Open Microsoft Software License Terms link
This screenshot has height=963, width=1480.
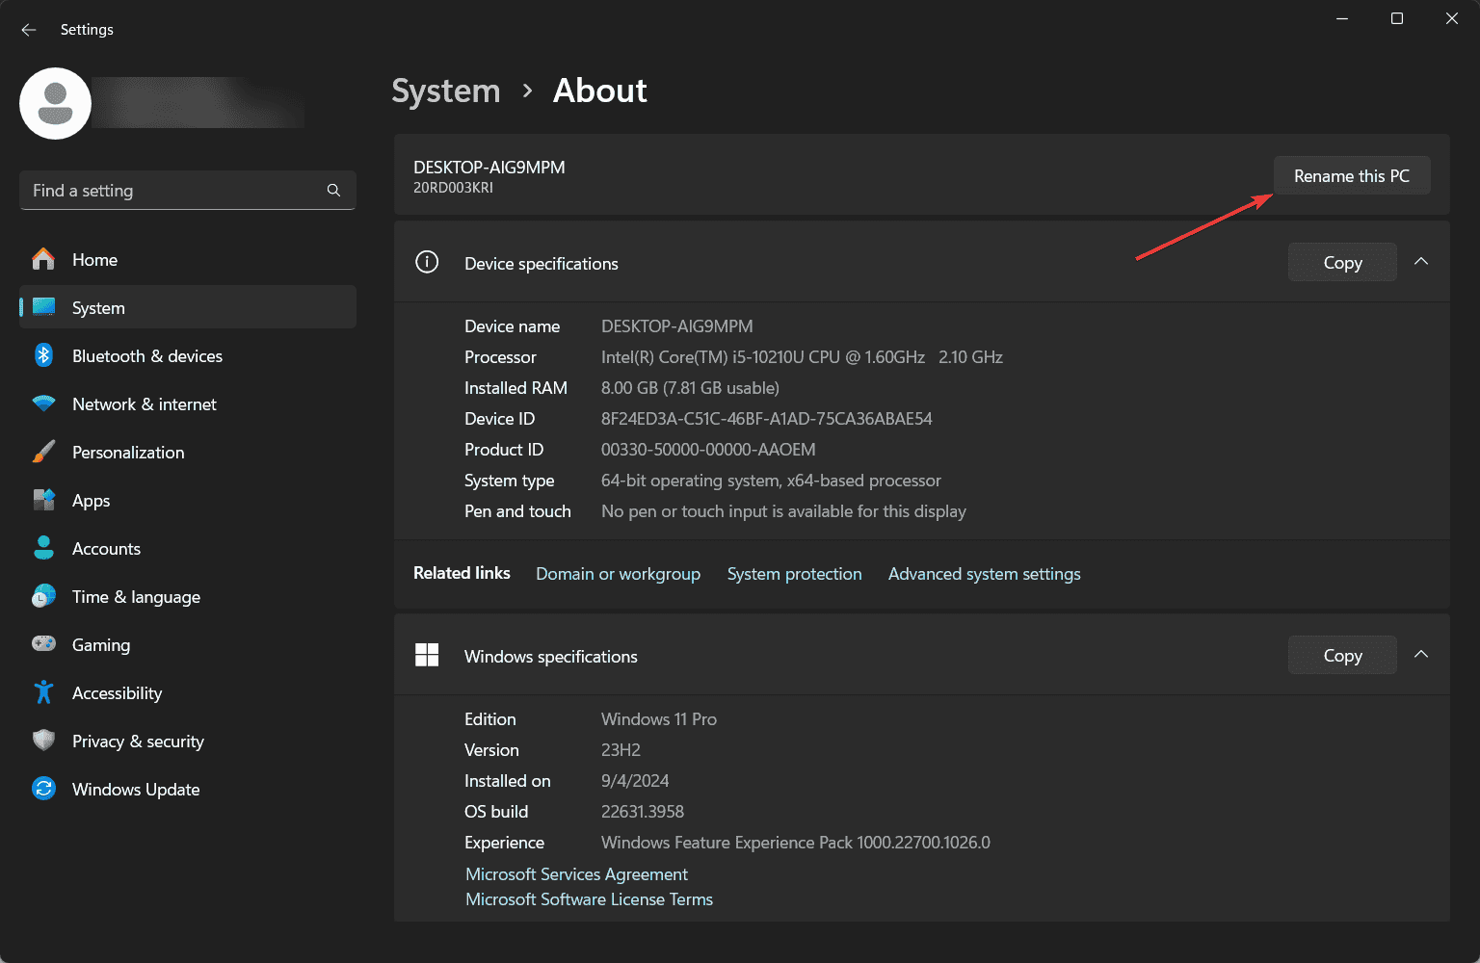589,898
